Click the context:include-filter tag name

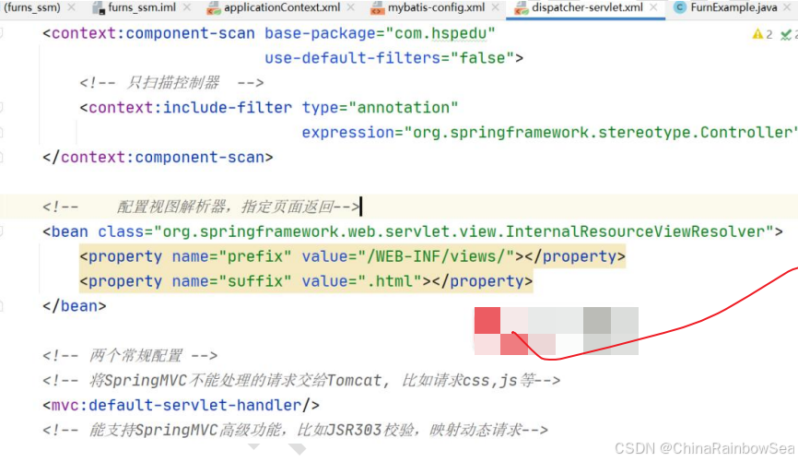[x=191, y=108]
